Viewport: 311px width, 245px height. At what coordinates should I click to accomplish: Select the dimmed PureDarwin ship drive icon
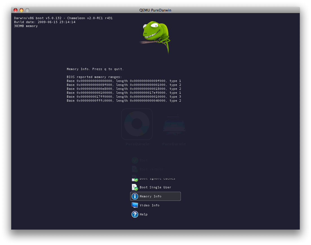click(174, 125)
